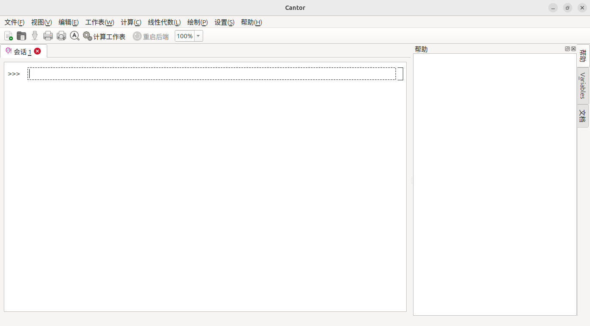Open print preview icon
The width and height of the screenshot is (590, 326).
[x=61, y=36]
